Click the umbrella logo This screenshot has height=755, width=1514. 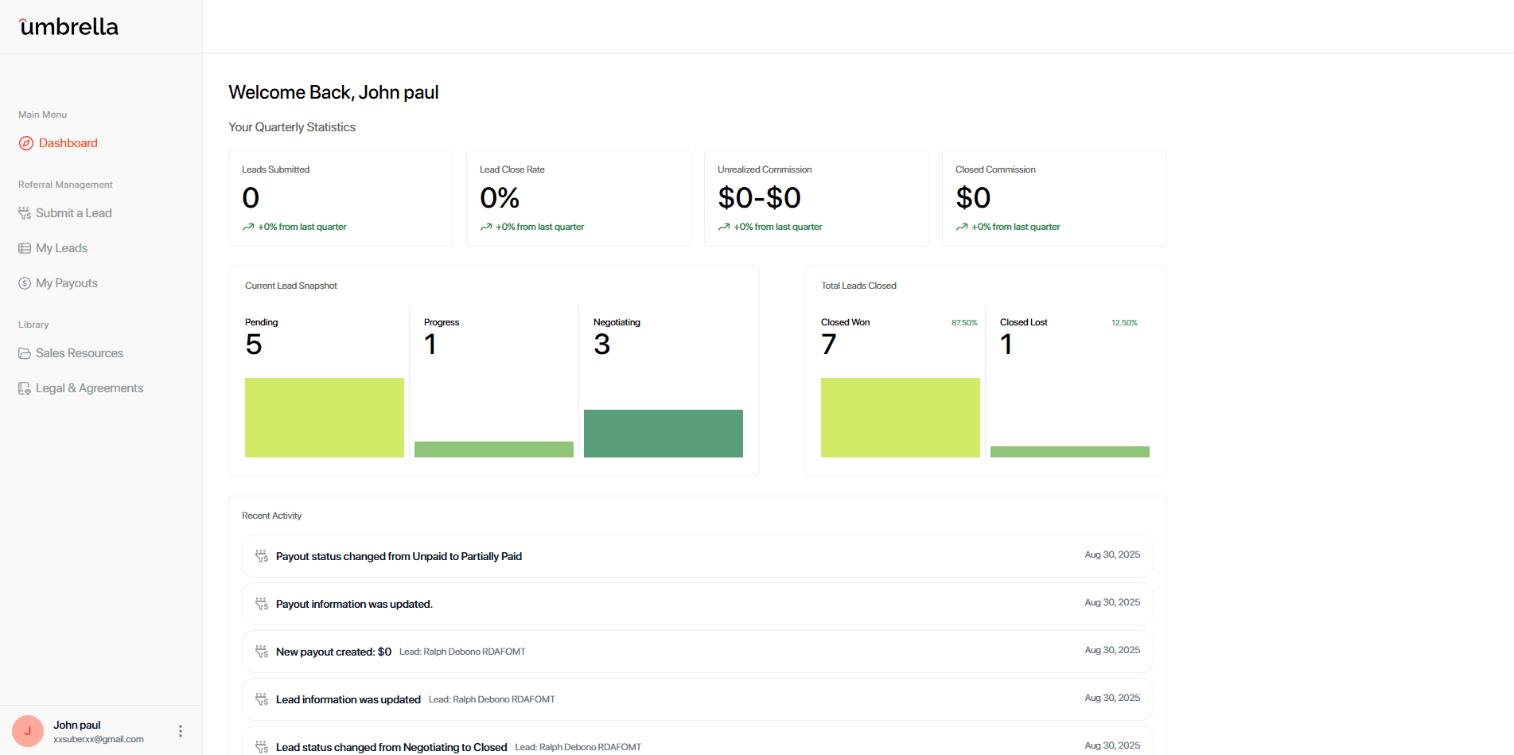click(x=68, y=26)
